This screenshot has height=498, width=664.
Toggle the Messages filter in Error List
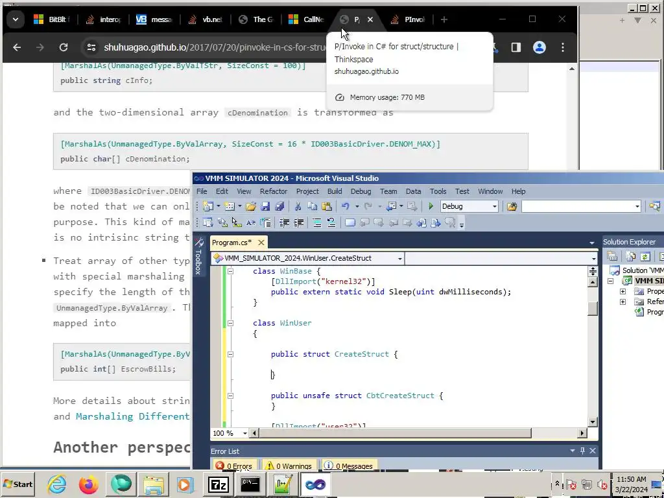(348, 466)
